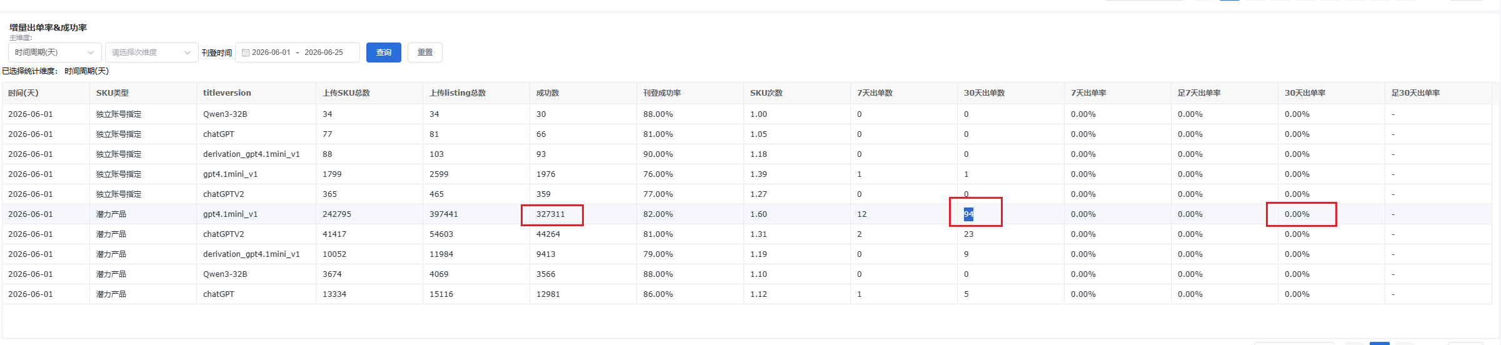Click the SKU total value 77
Image resolution: width=1501 pixels, height=345 pixels.
pos(328,134)
